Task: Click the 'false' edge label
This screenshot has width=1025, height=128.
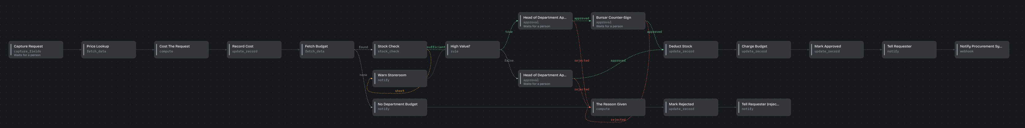Action: pyautogui.click(x=509, y=61)
